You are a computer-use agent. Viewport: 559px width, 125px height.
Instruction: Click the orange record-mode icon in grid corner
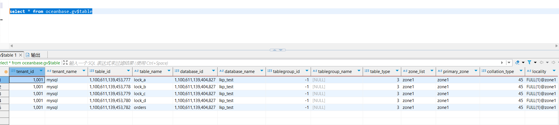tap(6, 72)
